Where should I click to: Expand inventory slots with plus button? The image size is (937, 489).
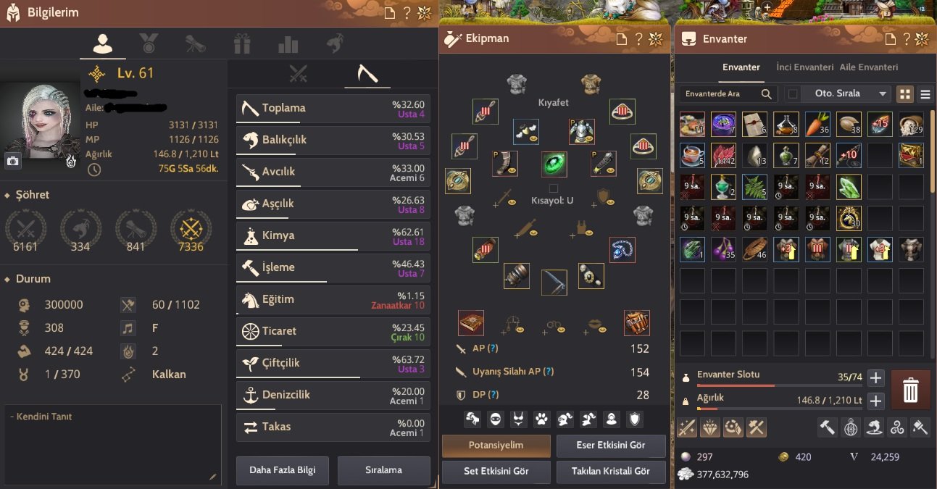click(x=875, y=377)
